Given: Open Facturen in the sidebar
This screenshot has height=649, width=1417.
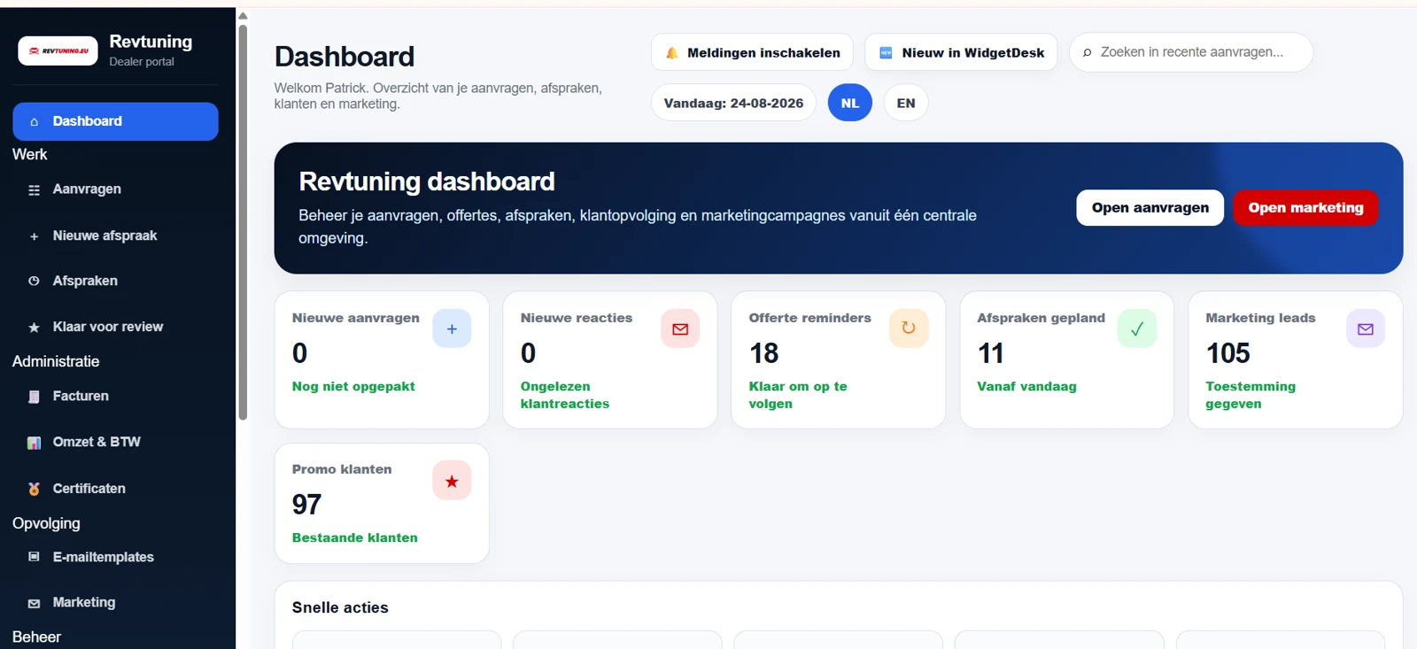Looking at the screenshot, I should pos(115,396).
